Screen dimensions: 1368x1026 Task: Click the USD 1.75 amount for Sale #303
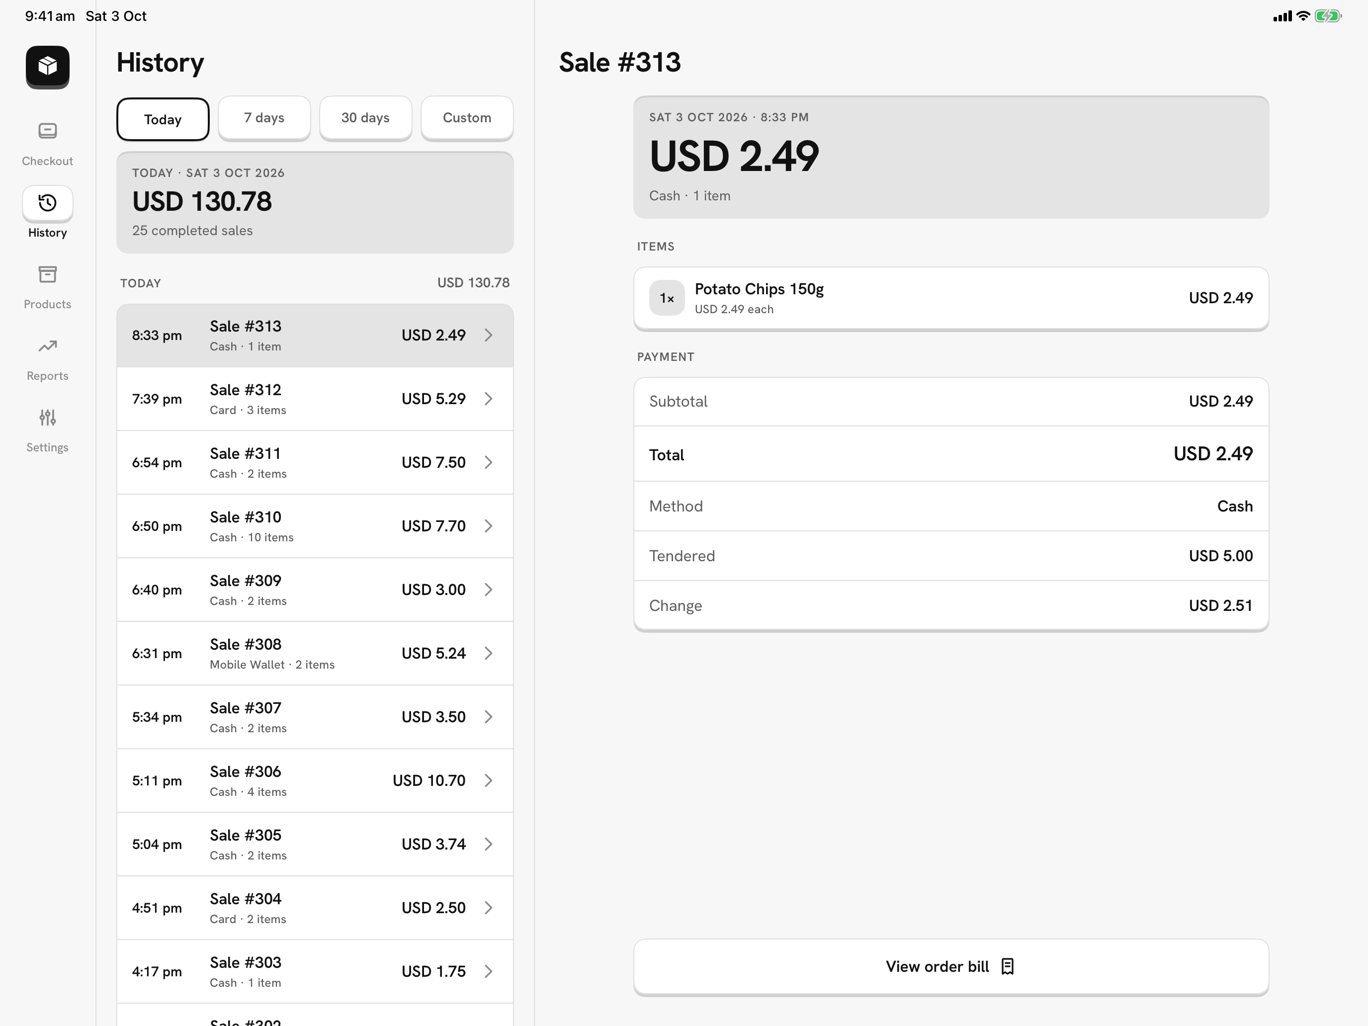pos(433,972)
